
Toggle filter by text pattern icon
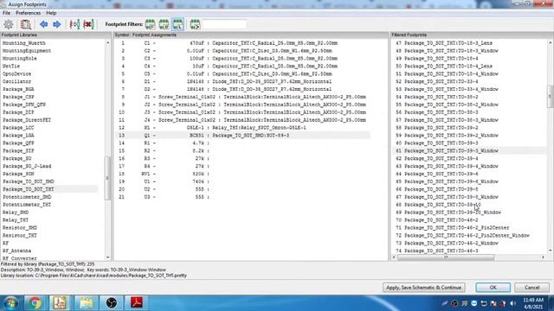coord(195,24)
